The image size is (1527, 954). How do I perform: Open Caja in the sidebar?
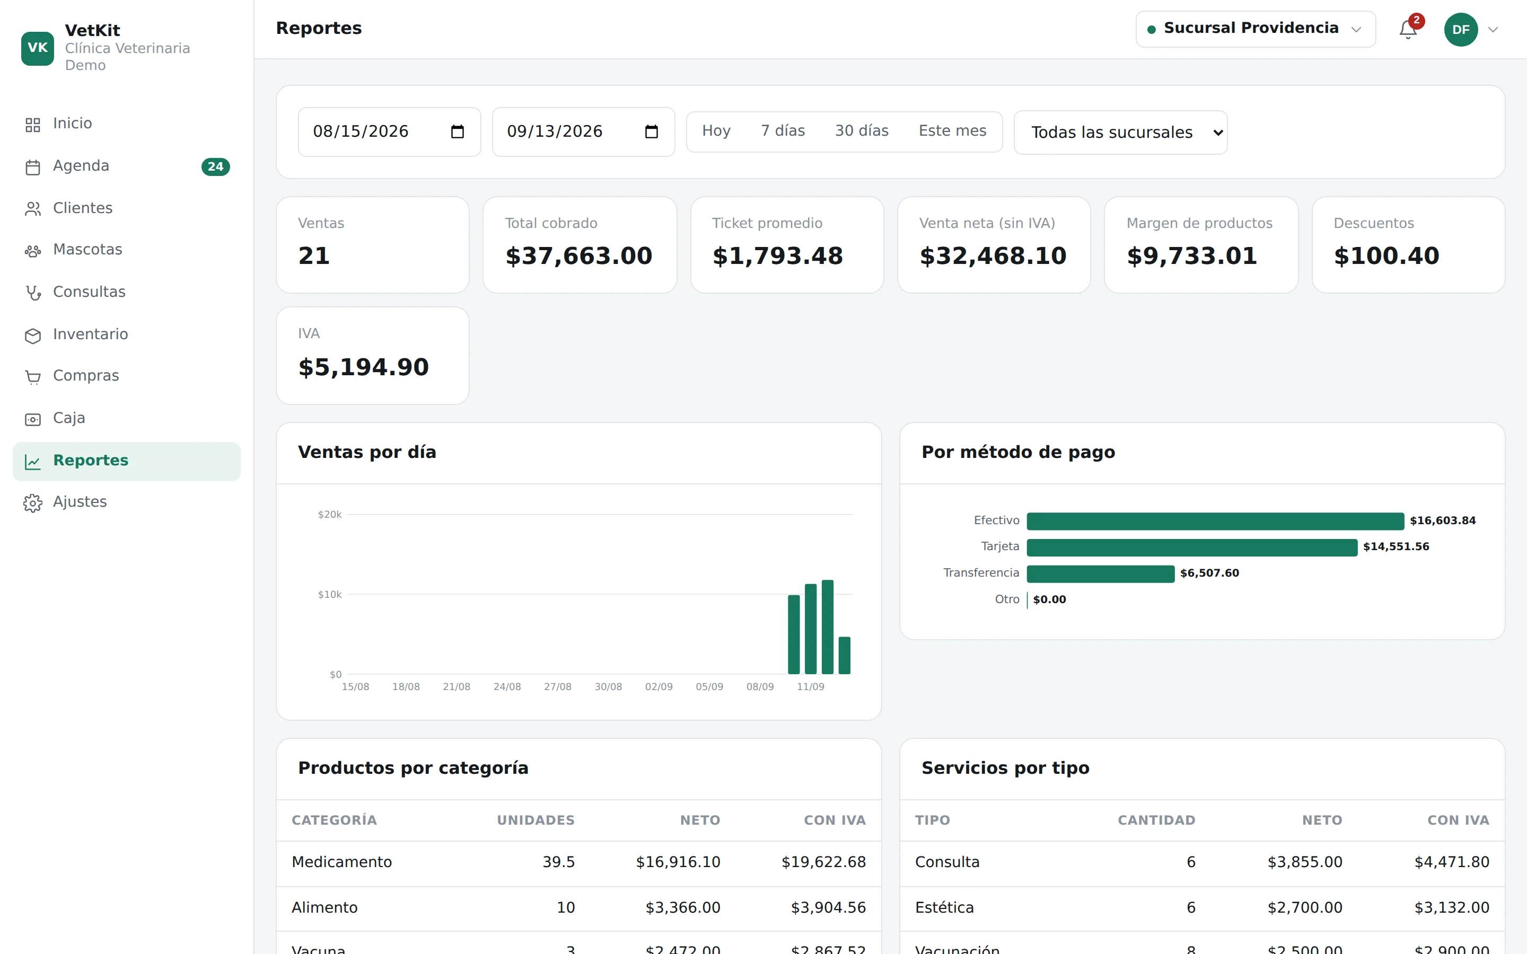(x=126, y=418)
